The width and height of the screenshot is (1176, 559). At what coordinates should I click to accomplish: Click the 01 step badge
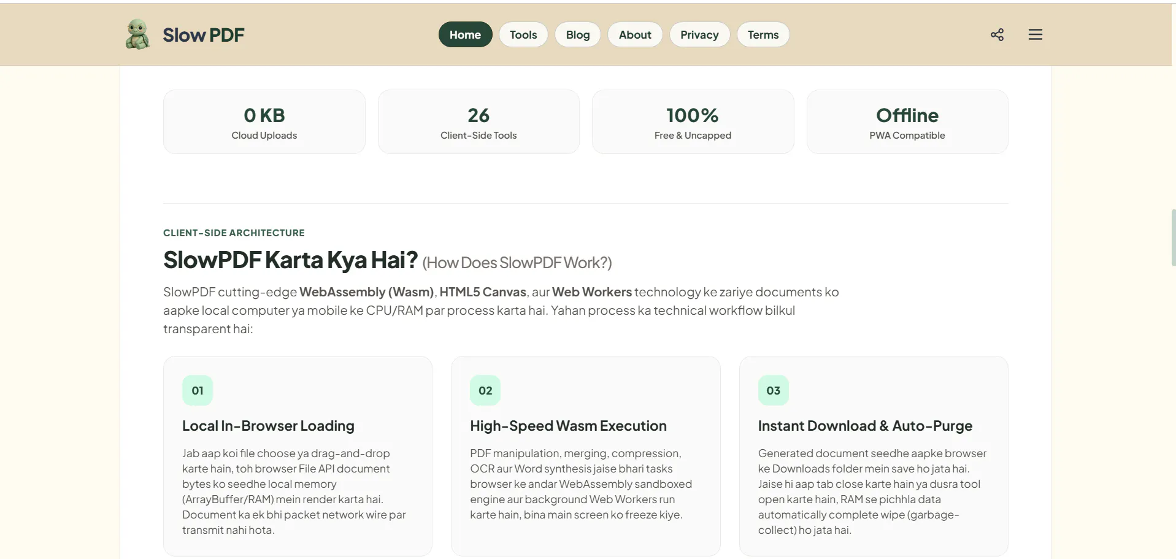click(x=198, y=390)
